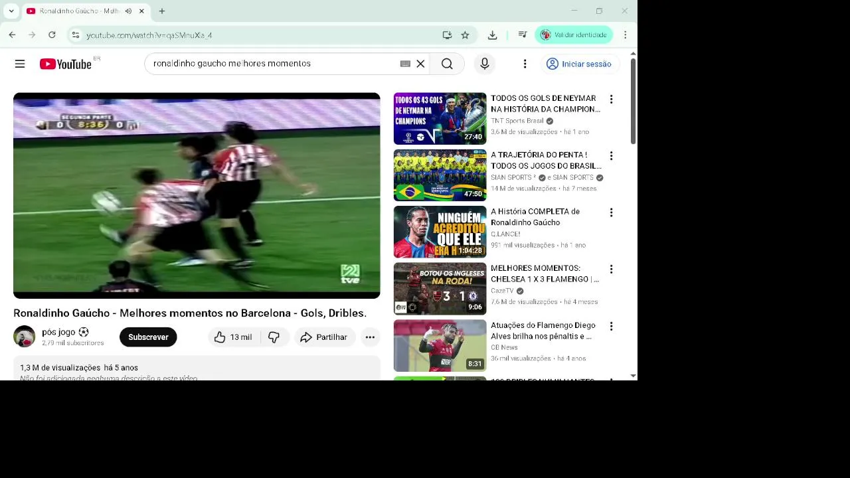Reload the current page
This screenshot has width=850, height=478.
coord(52,35)
